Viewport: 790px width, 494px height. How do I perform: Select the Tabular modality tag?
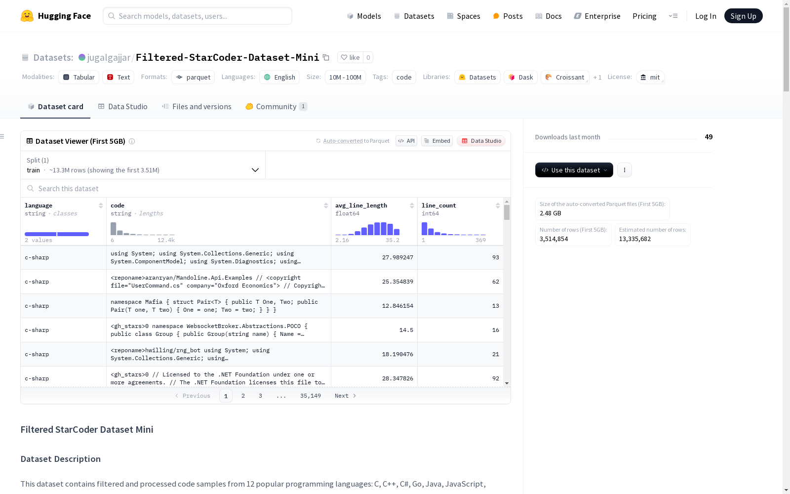click(x=79, y=77)
